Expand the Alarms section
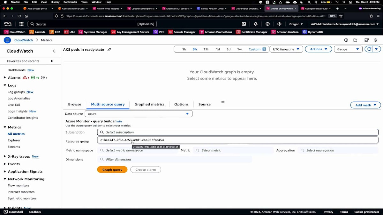The height and width of the screenshot is (215, 383). tap(5, 77)
